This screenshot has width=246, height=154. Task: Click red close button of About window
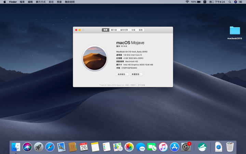pyautogui.click(x=76, y=30)
